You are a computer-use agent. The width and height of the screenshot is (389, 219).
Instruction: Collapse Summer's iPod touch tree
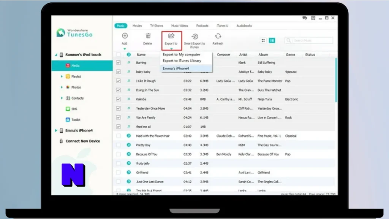point(56,55)
